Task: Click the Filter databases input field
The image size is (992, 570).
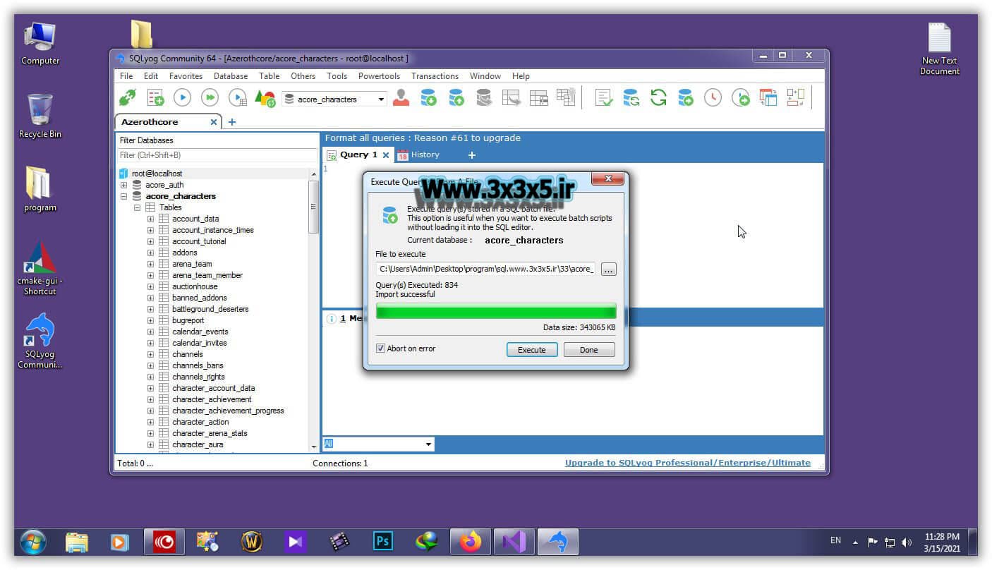Action: pos(218,155)
